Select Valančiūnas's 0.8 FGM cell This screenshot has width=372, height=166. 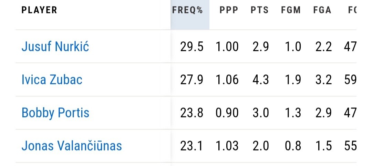click(x=292, y=146)
